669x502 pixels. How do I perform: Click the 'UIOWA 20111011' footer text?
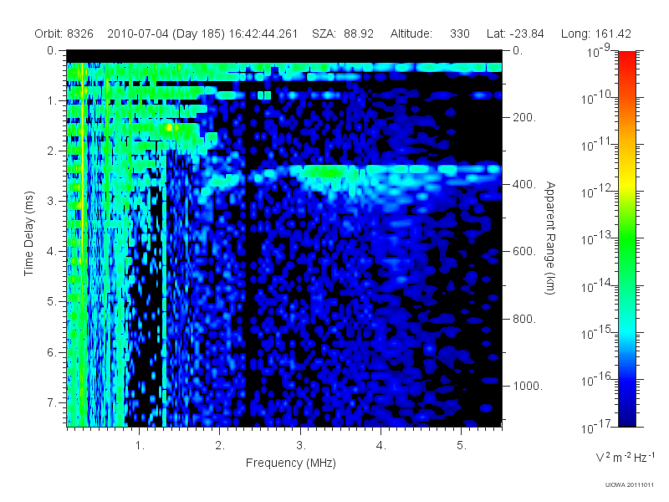tap(630, 485)
